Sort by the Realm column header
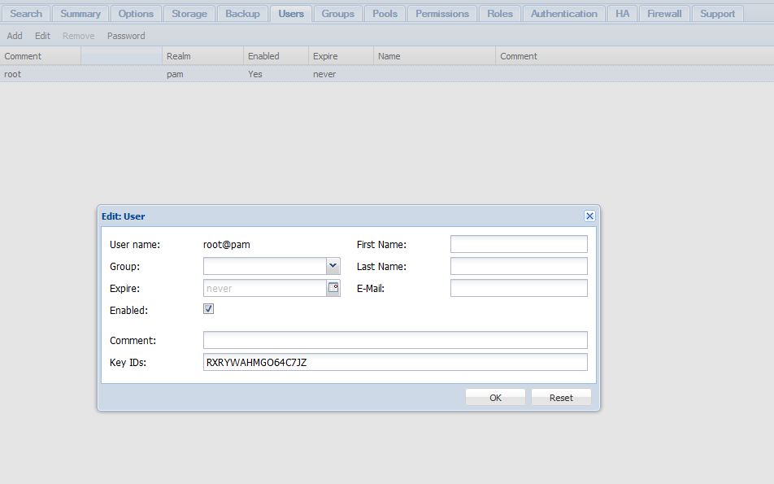 202,56
